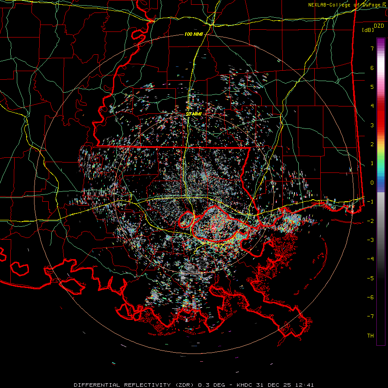Click the -5 value on color scale

(x=370, y=278)
